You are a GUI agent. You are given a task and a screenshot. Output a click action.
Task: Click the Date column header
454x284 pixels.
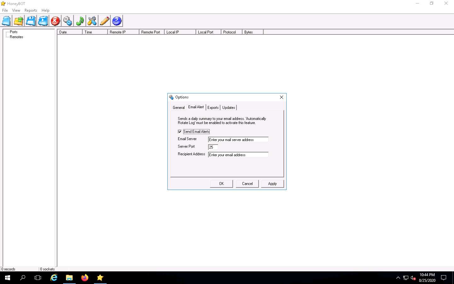click(x=70, y=32)
